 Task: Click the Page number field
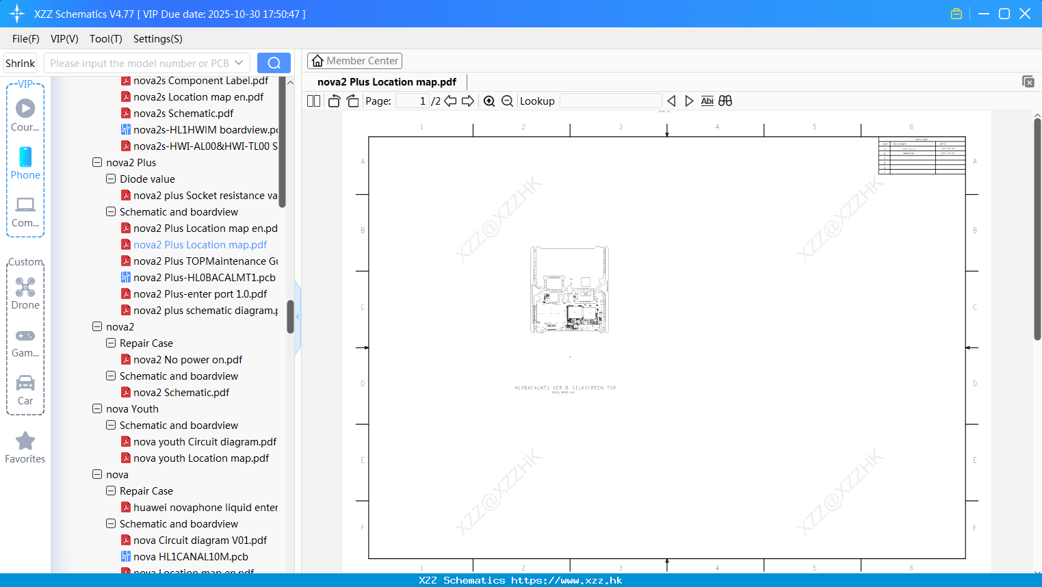pos(413,101)
